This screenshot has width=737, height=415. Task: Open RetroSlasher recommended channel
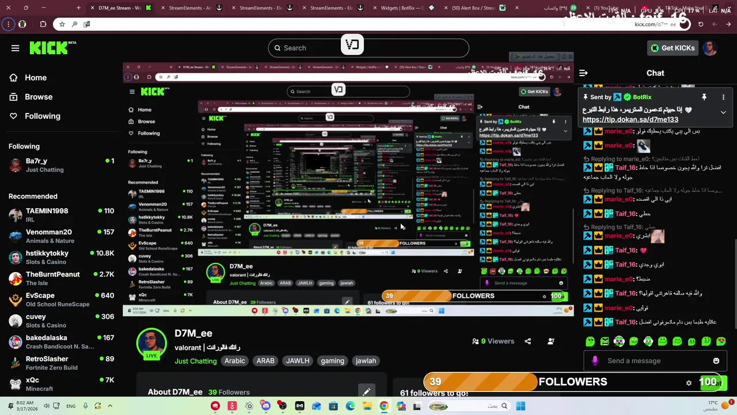62,363
